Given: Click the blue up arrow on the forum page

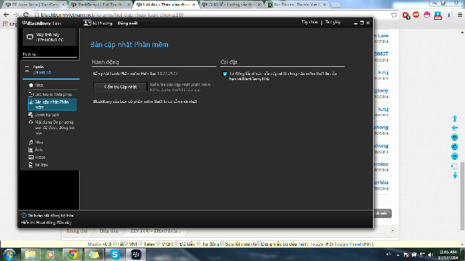Looking at the screenshot, I should 455,119.
